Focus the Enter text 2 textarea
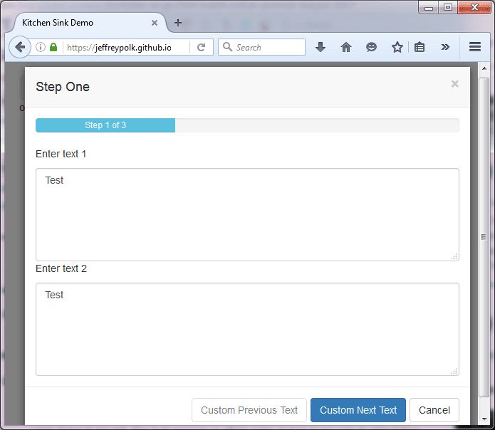The width and height of the screenshot is (495, 430). [247, 329]
